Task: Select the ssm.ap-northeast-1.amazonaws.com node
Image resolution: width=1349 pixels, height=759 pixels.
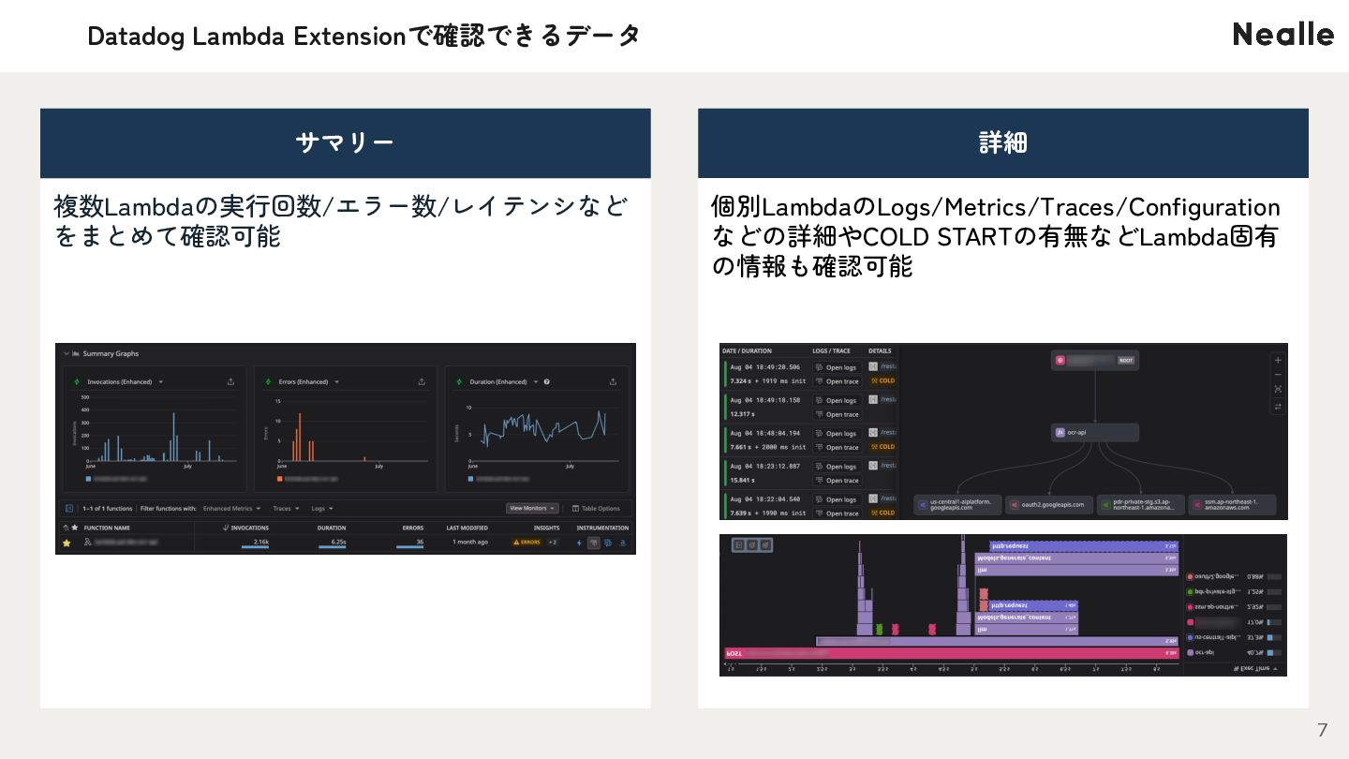Action: pyautogui.click(x=1232, y=505)
